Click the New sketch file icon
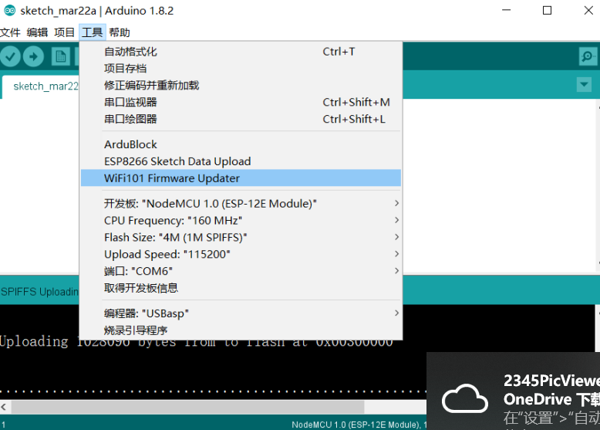Image resolution: width=600 pixels, height=430 pixels. pyautogui.click(x=60, y=56)
